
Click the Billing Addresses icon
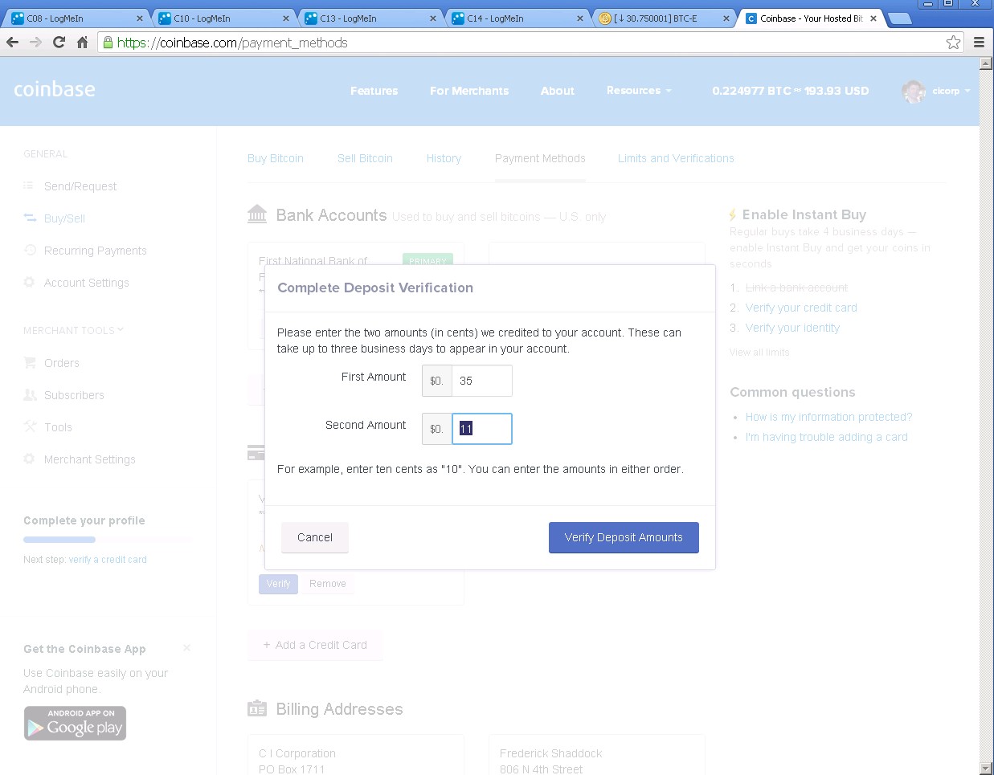coord(257,708)
